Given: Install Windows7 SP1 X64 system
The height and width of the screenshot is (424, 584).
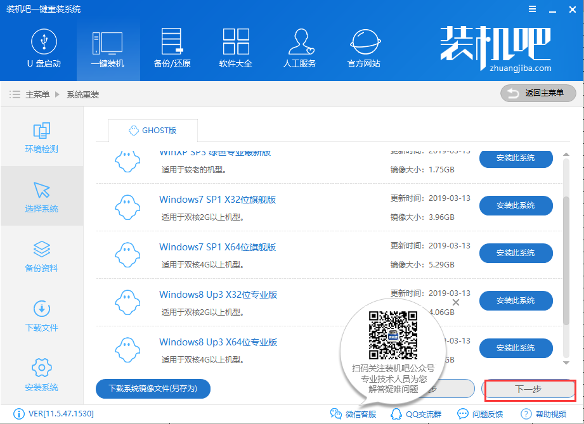Looking at the screenshot, I should coord(516,253).
